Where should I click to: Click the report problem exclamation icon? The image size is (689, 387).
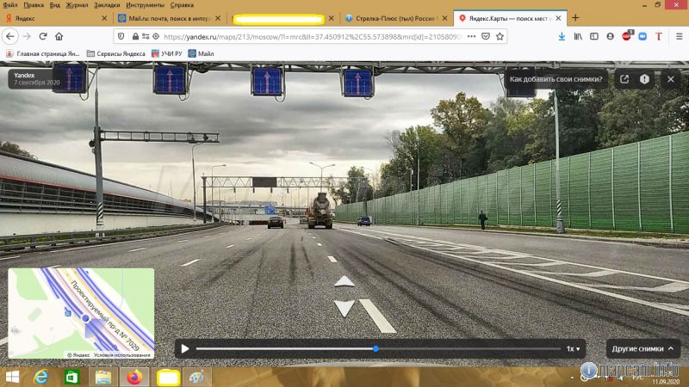645,79
